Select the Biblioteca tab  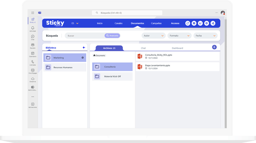(51, 48)
